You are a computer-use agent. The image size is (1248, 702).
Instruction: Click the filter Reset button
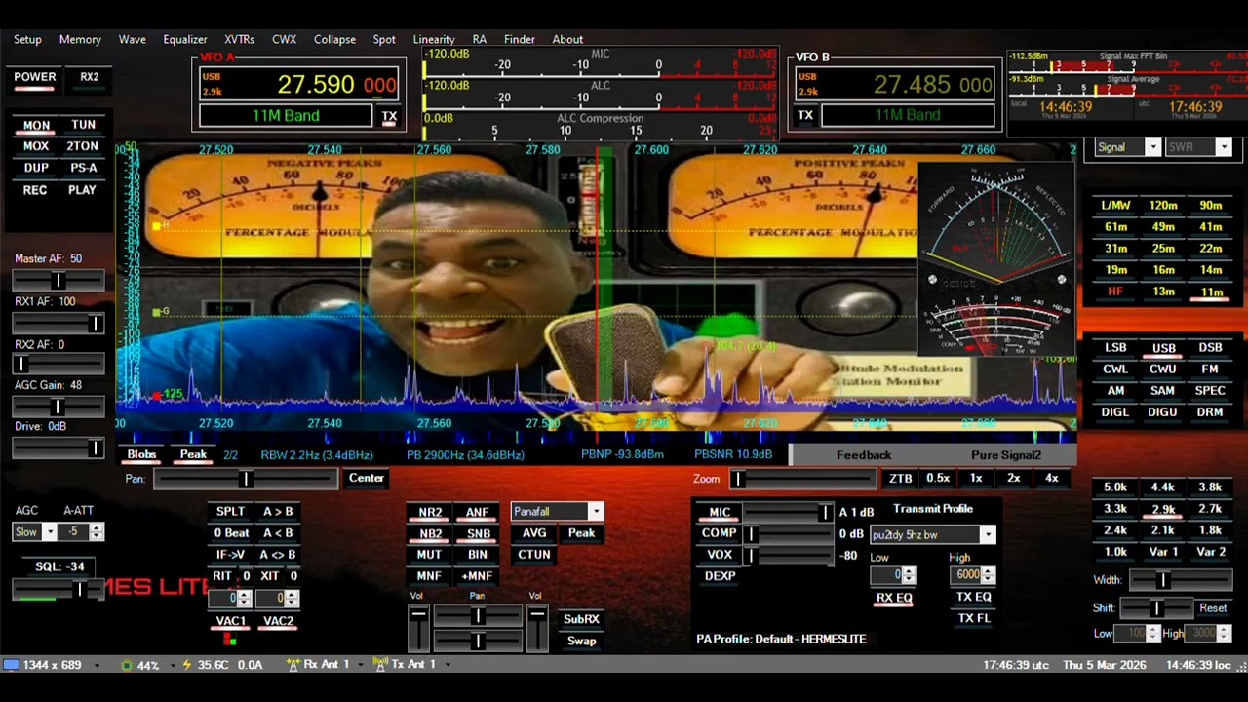pos(1213,608)
